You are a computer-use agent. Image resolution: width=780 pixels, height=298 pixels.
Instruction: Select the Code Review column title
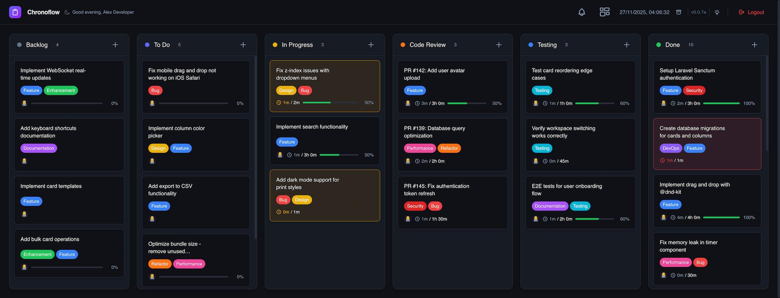(427, 45)
